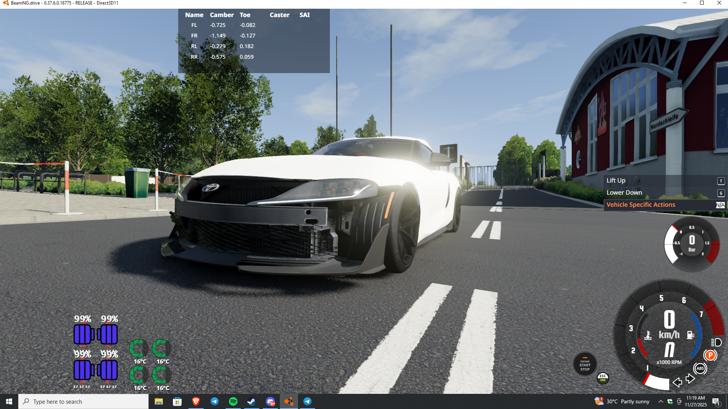This screenshot has height=409, width=728.
Task: Click the right turn signal arrow
Action: (x=690, y=378)
